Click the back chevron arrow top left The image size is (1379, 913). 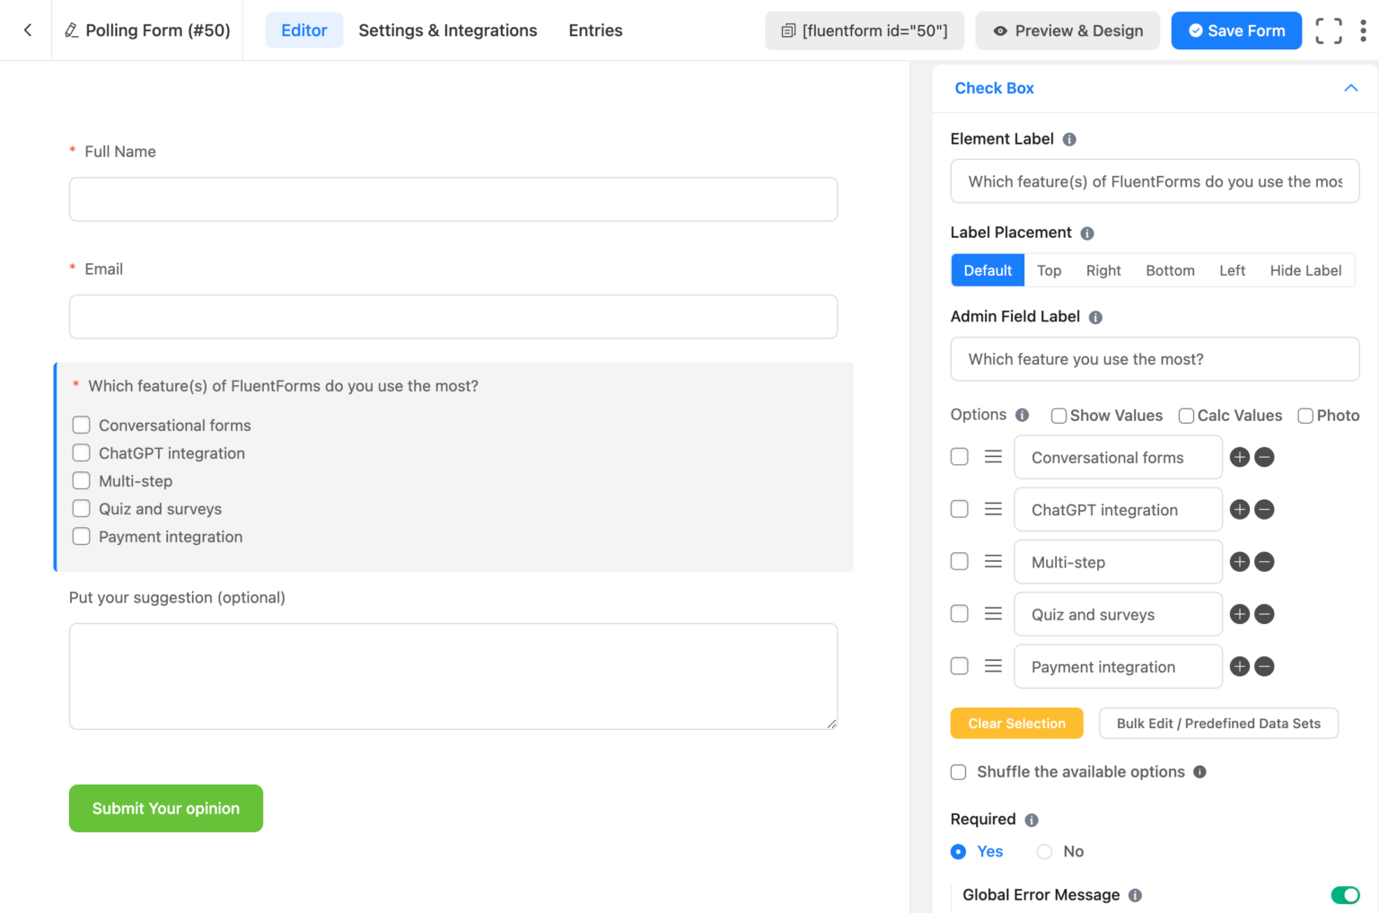[x=26, y=30]
